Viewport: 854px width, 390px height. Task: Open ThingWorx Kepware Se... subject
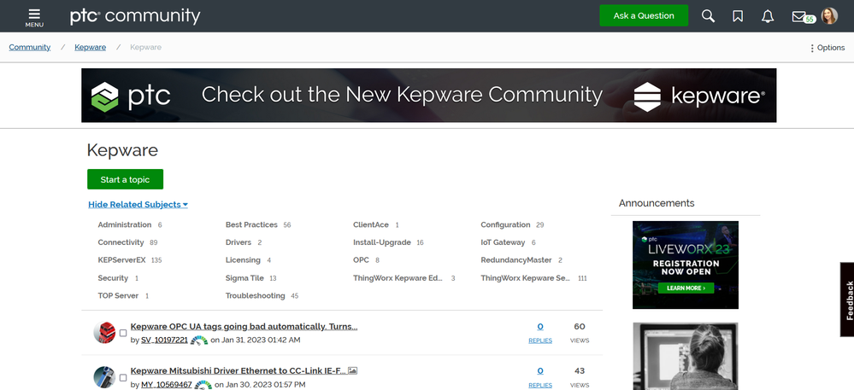click(x=525, y=278)
